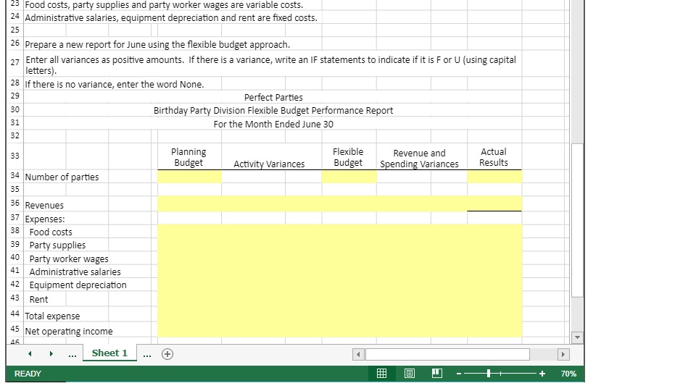Click the 'Perfect Parties' title cell

pyautogui.click(x=273, y=98)
